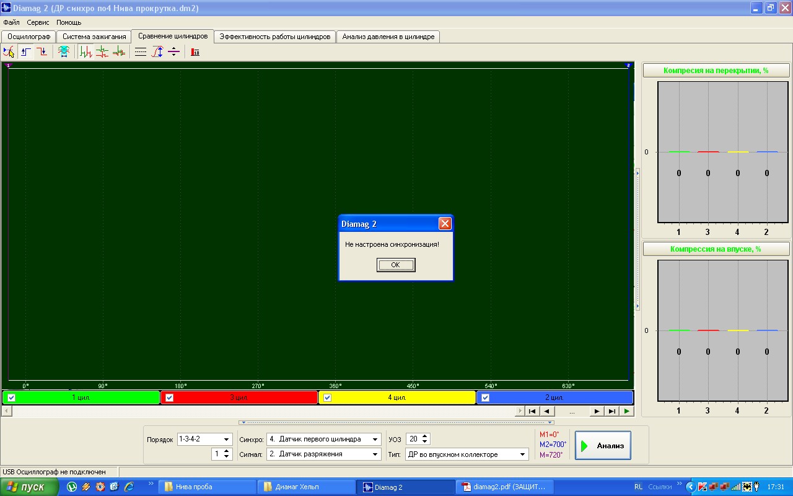Screen dimensions: 793x496
Task: Decrease УОЗ value with down arrow
Action: point(424,441)
